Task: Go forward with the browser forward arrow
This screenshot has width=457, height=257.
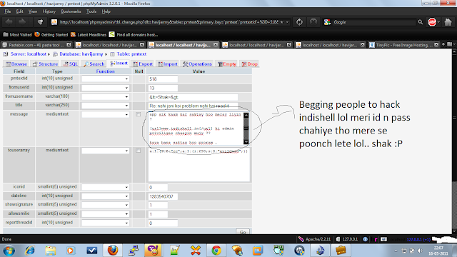Action: (x=22, y=22)
